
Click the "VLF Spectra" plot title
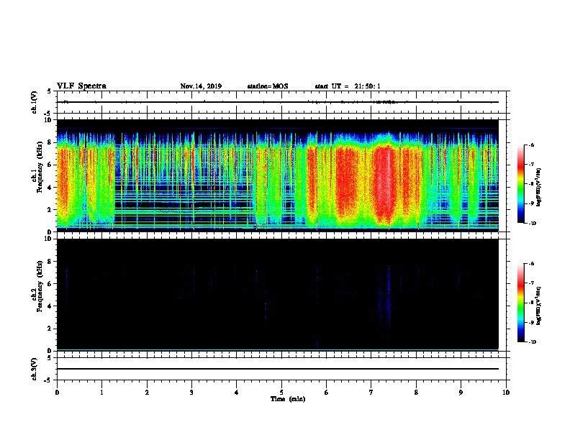pyautogui.click(x=81, y=86)
